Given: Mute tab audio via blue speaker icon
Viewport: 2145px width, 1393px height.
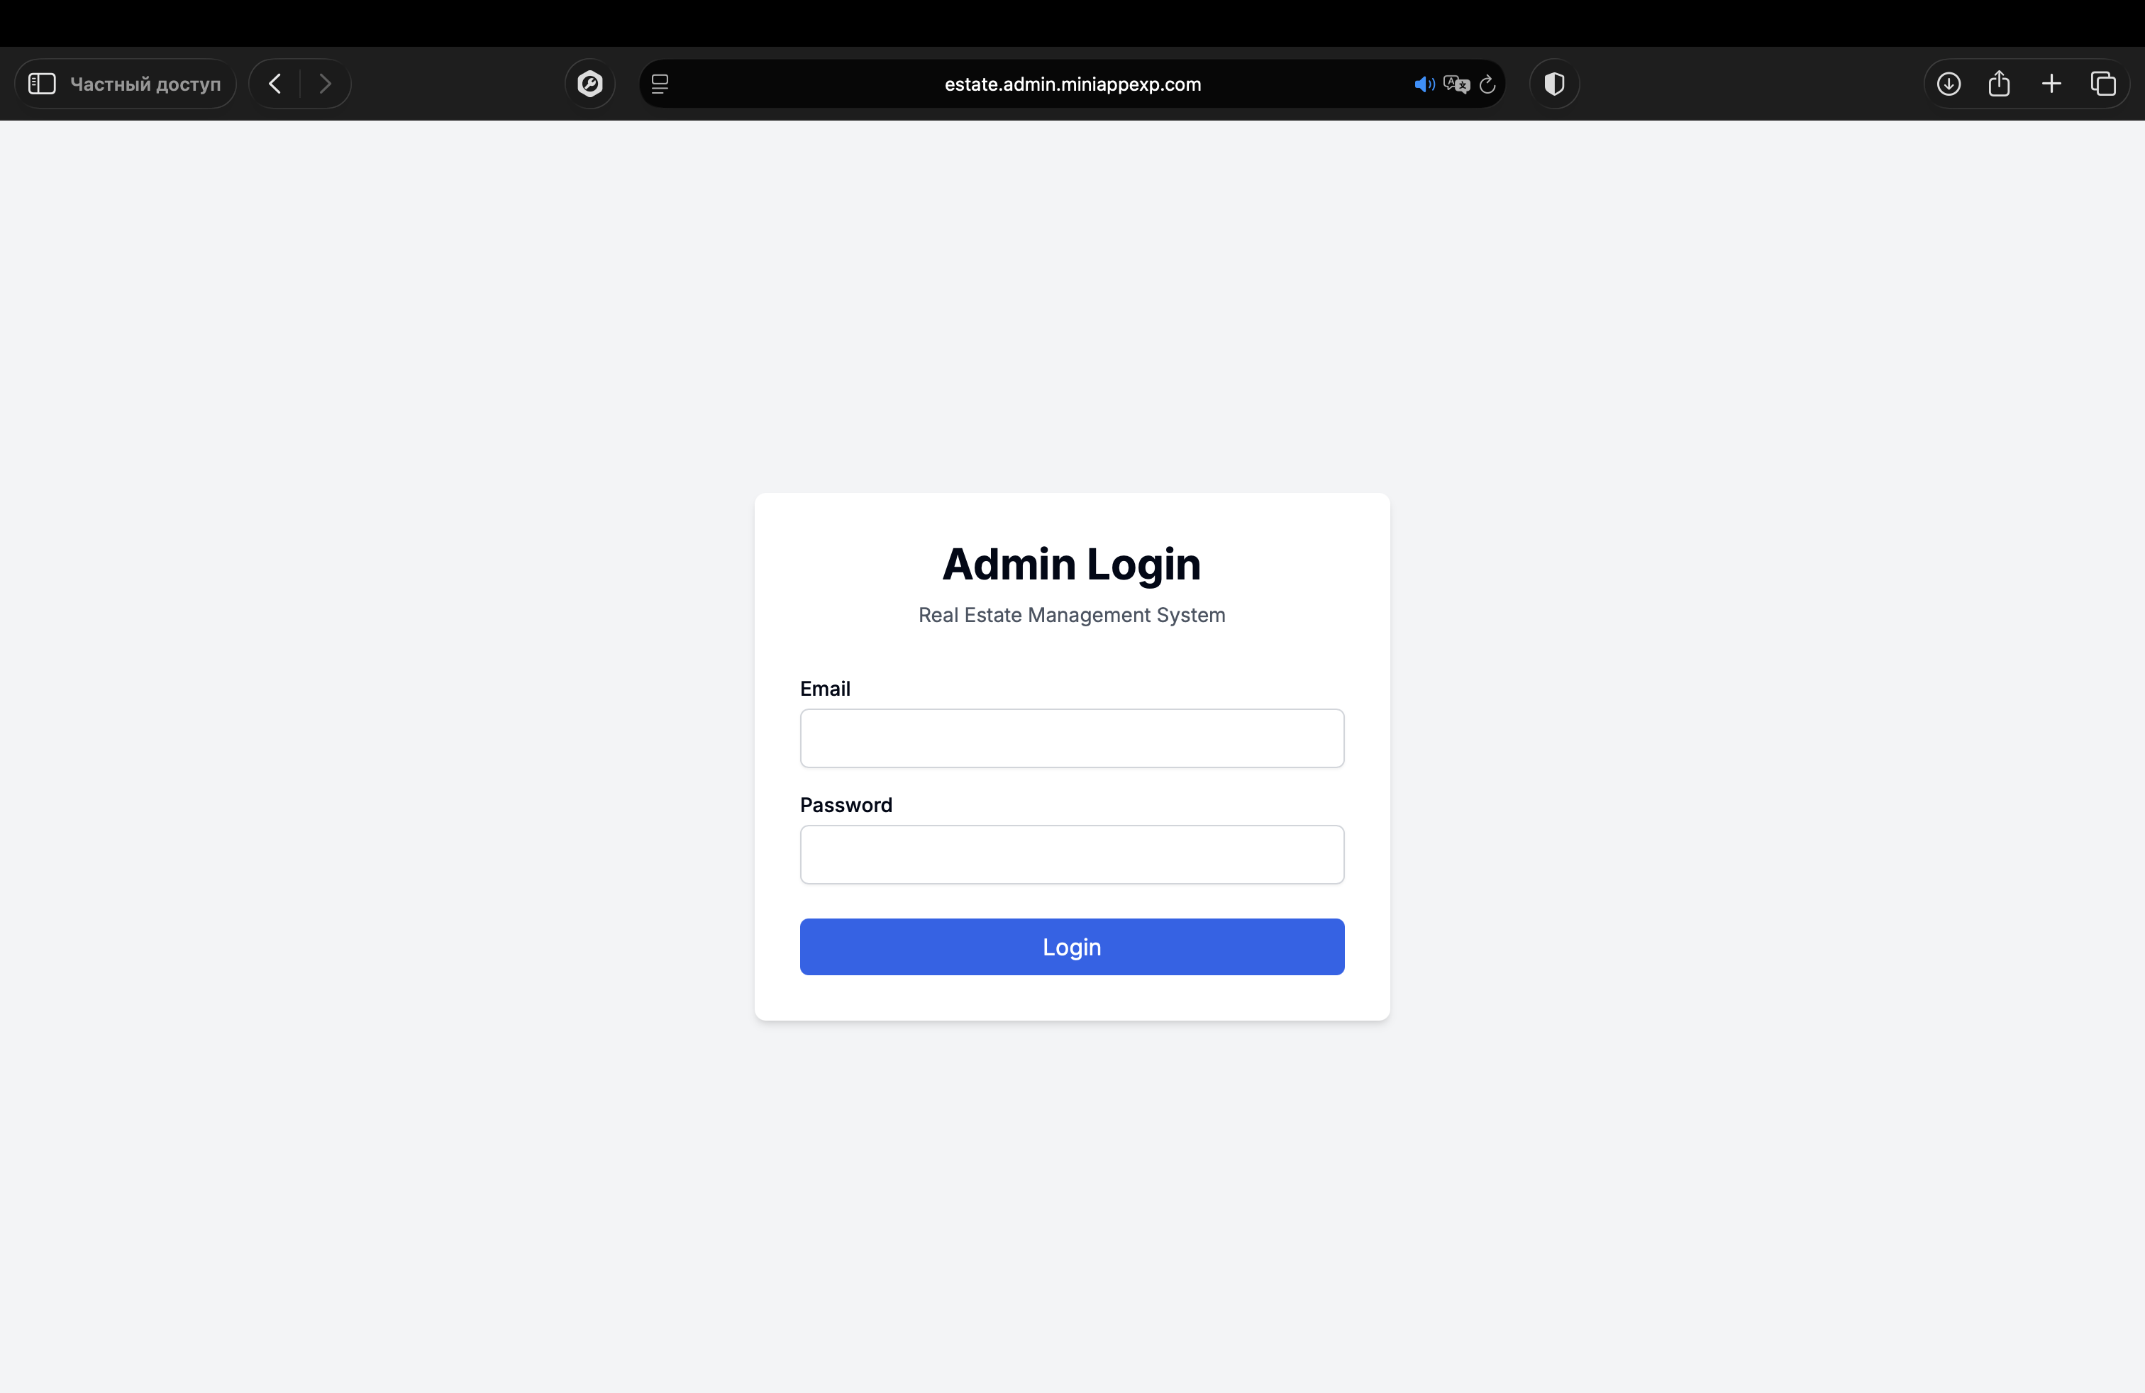Looking at the screenshot, I should [1423, 84].
